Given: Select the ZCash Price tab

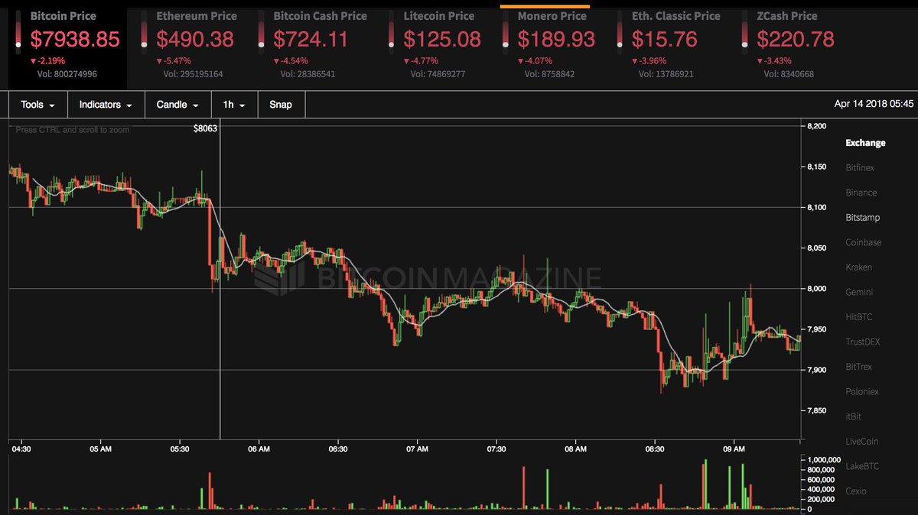Looking at the screenshot, I should click(788, 44).
